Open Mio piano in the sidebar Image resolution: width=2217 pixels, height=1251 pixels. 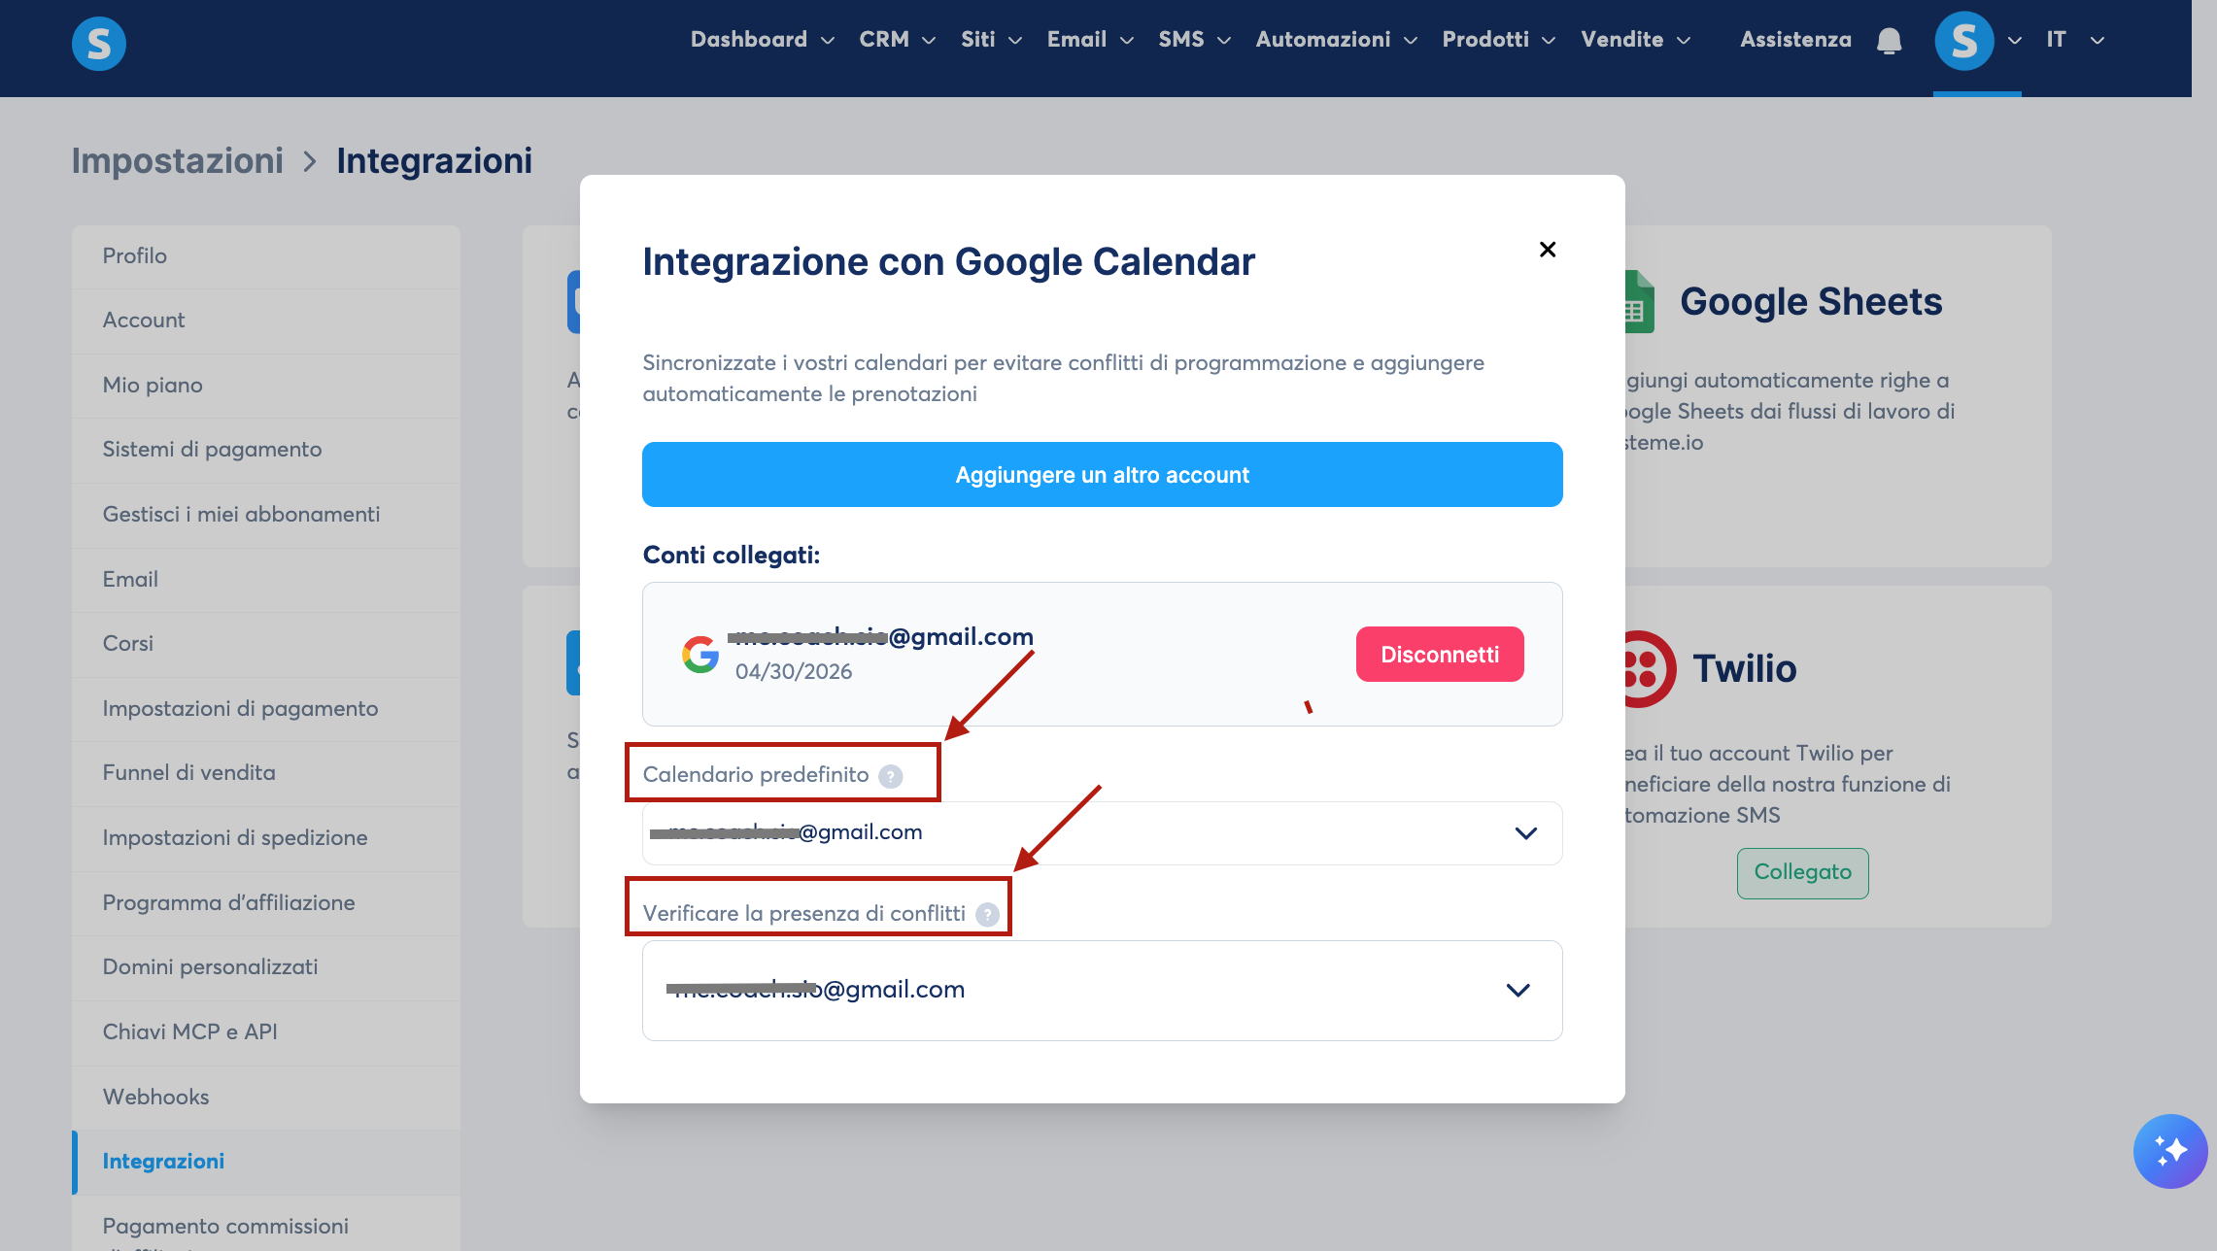click(x=266, y=386)
